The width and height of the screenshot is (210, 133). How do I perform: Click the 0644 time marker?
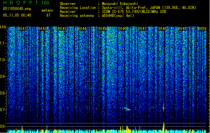[82, 29]
